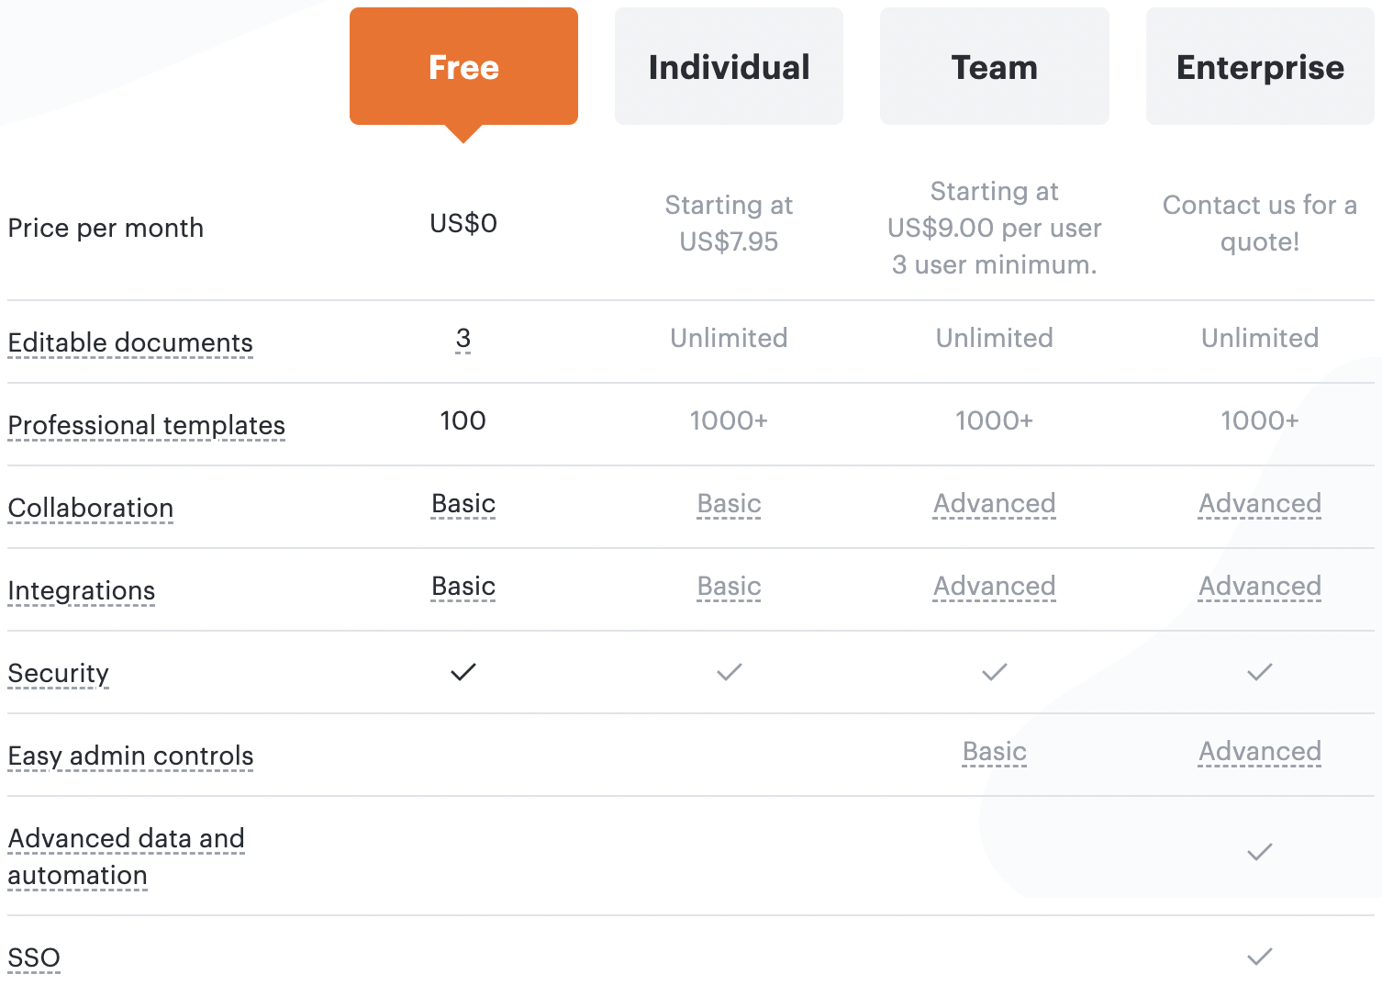Image resolution: width=1382 pixels, height=1008 pixels.
Task: Switch to the Individual plan tab
Action: click(x=729, y=67)
